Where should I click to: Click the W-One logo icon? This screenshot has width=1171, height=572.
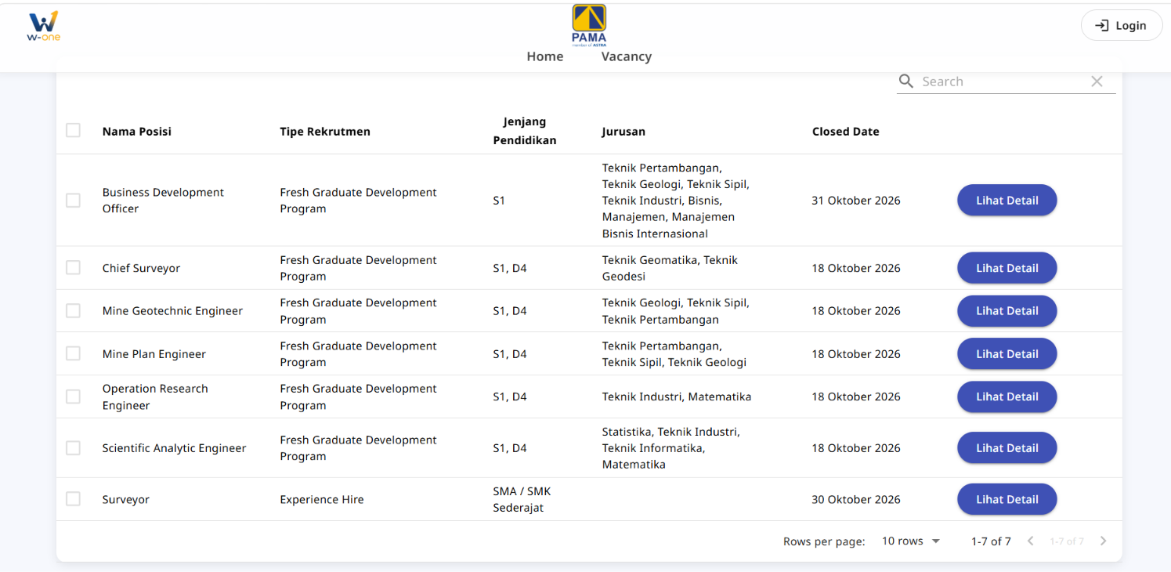(x=43, y=26)
